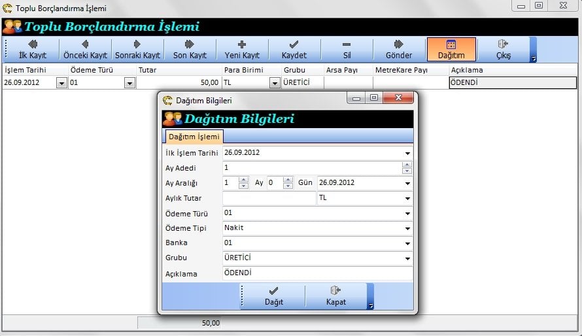Select the Dağıtım İşlemi tab

pyautogui.click(x=194, y=137)
